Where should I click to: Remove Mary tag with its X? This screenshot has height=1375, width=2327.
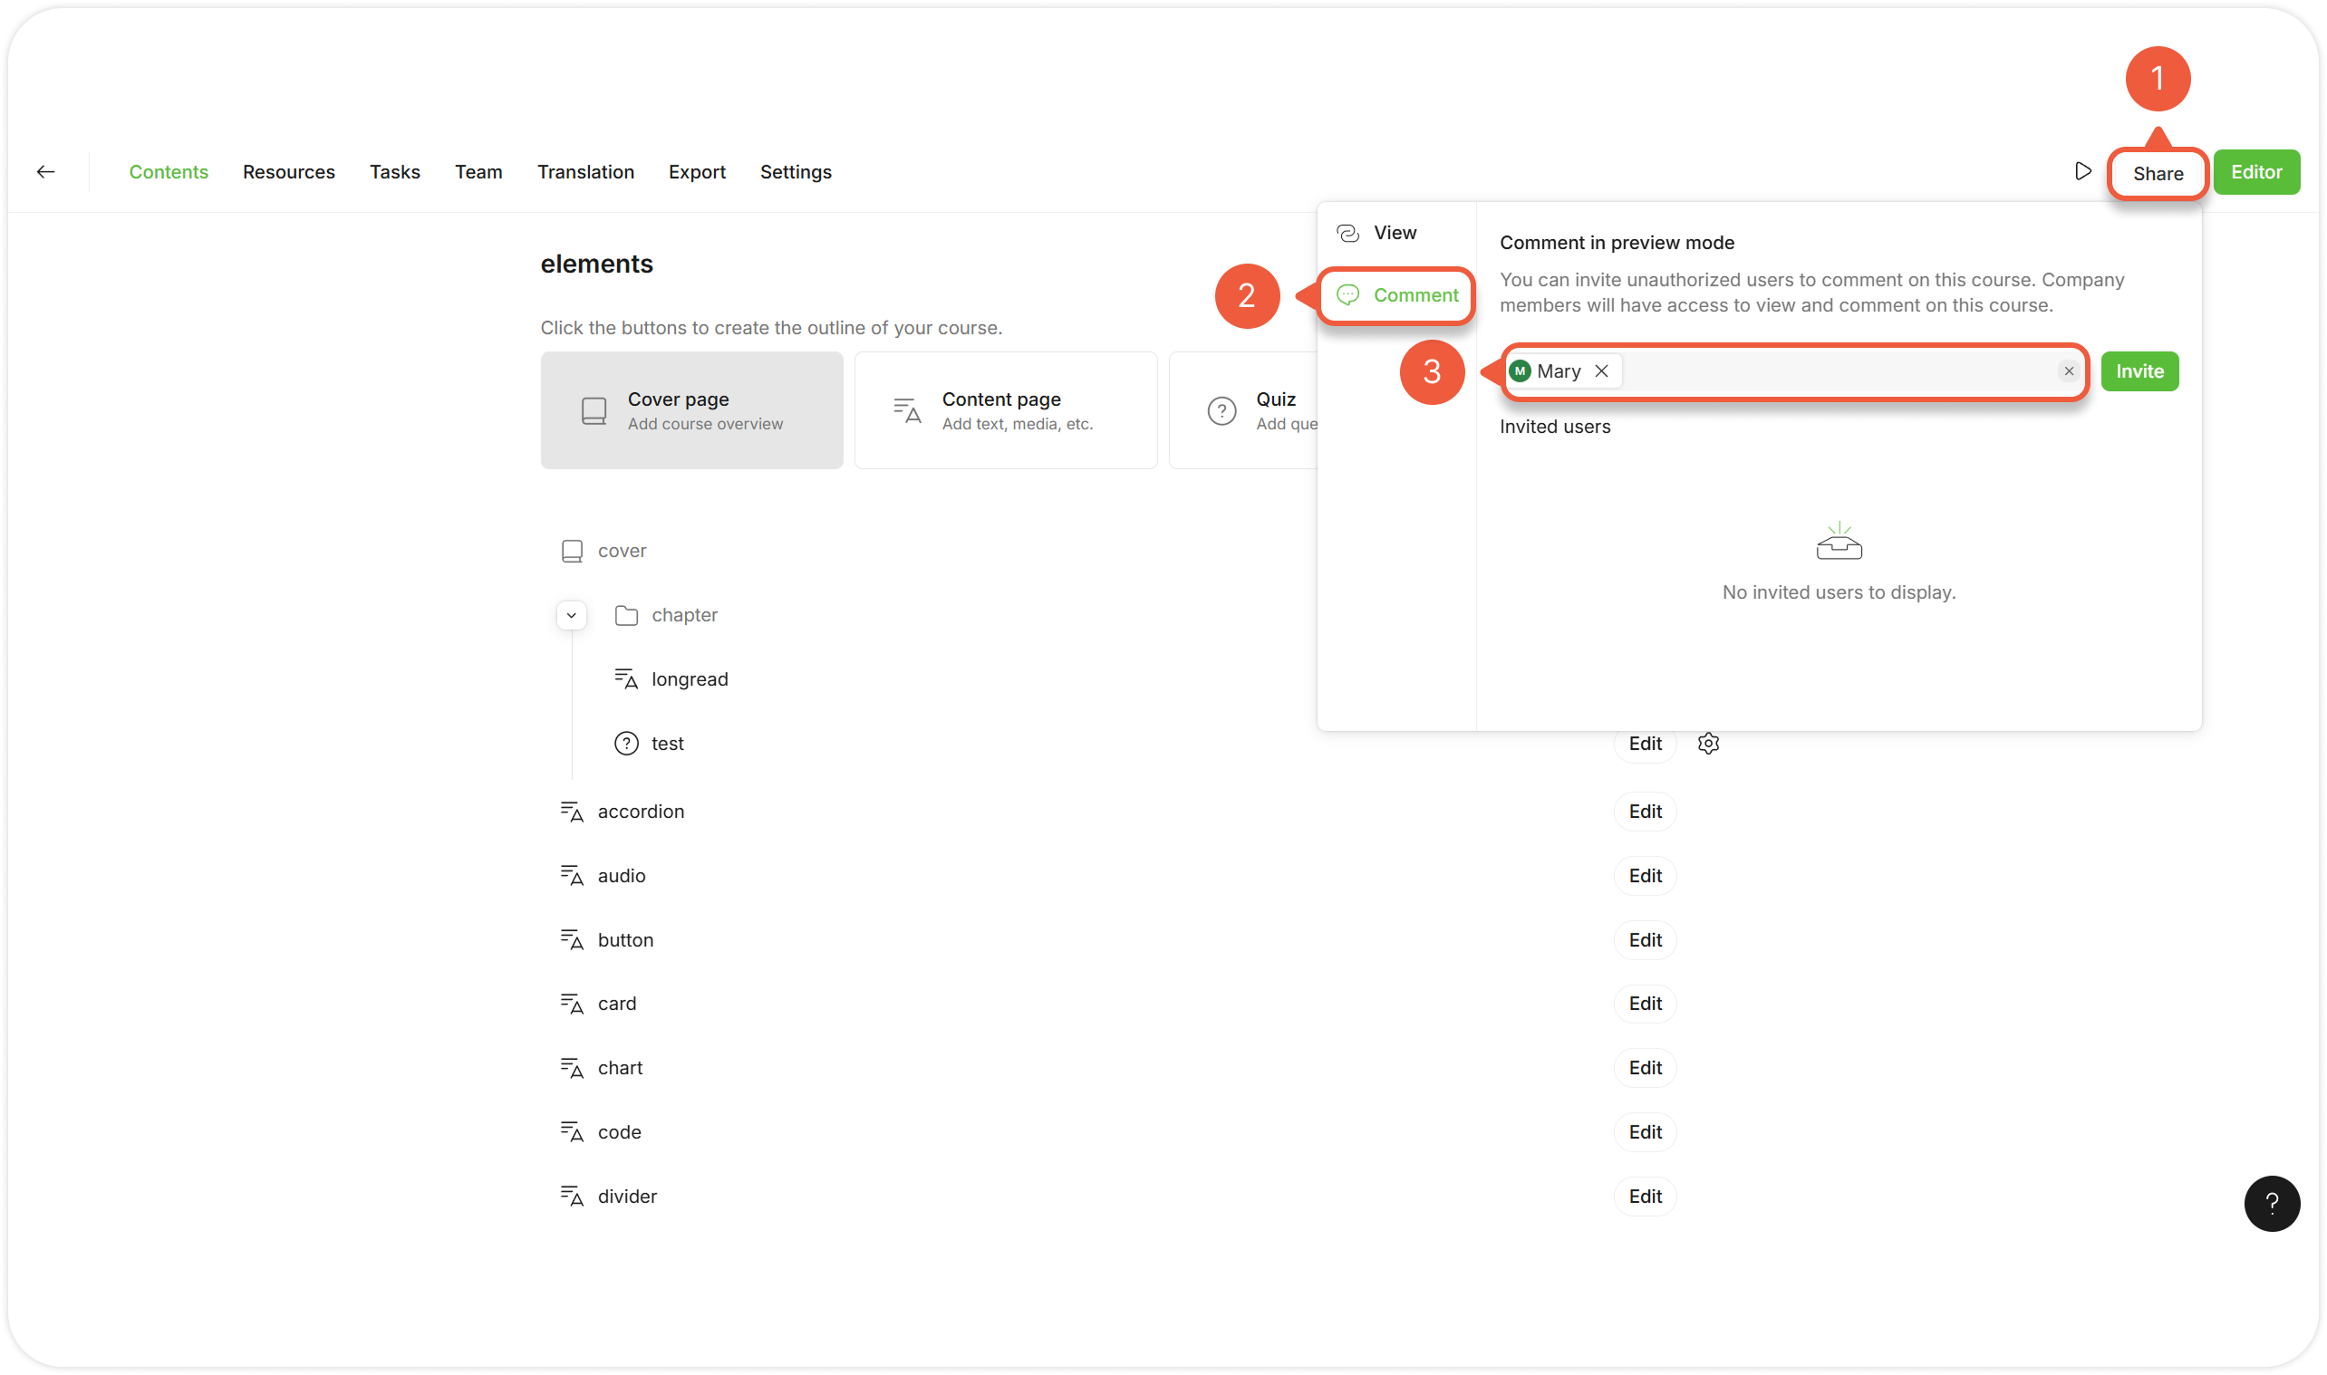(x=1601, y=370)
